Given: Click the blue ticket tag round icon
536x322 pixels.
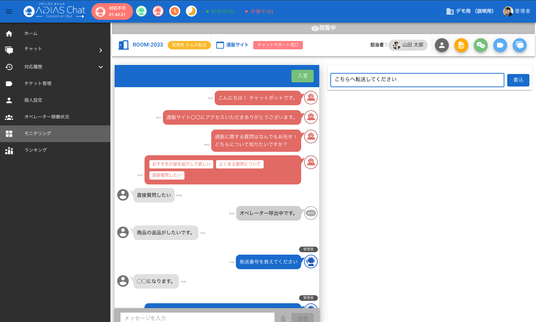Looking at the screenshot, I should click(500, 45).
